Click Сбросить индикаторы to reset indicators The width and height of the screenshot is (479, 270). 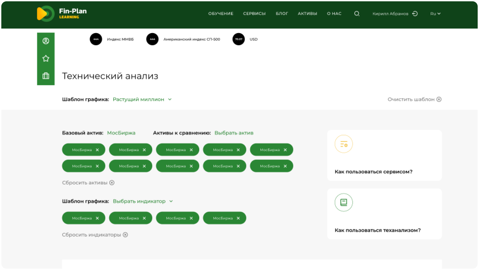(92, 235)
